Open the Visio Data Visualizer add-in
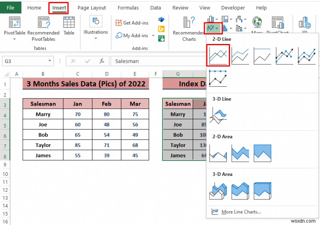This screenshot has height=225, width=320. click(x=161, y=20)
